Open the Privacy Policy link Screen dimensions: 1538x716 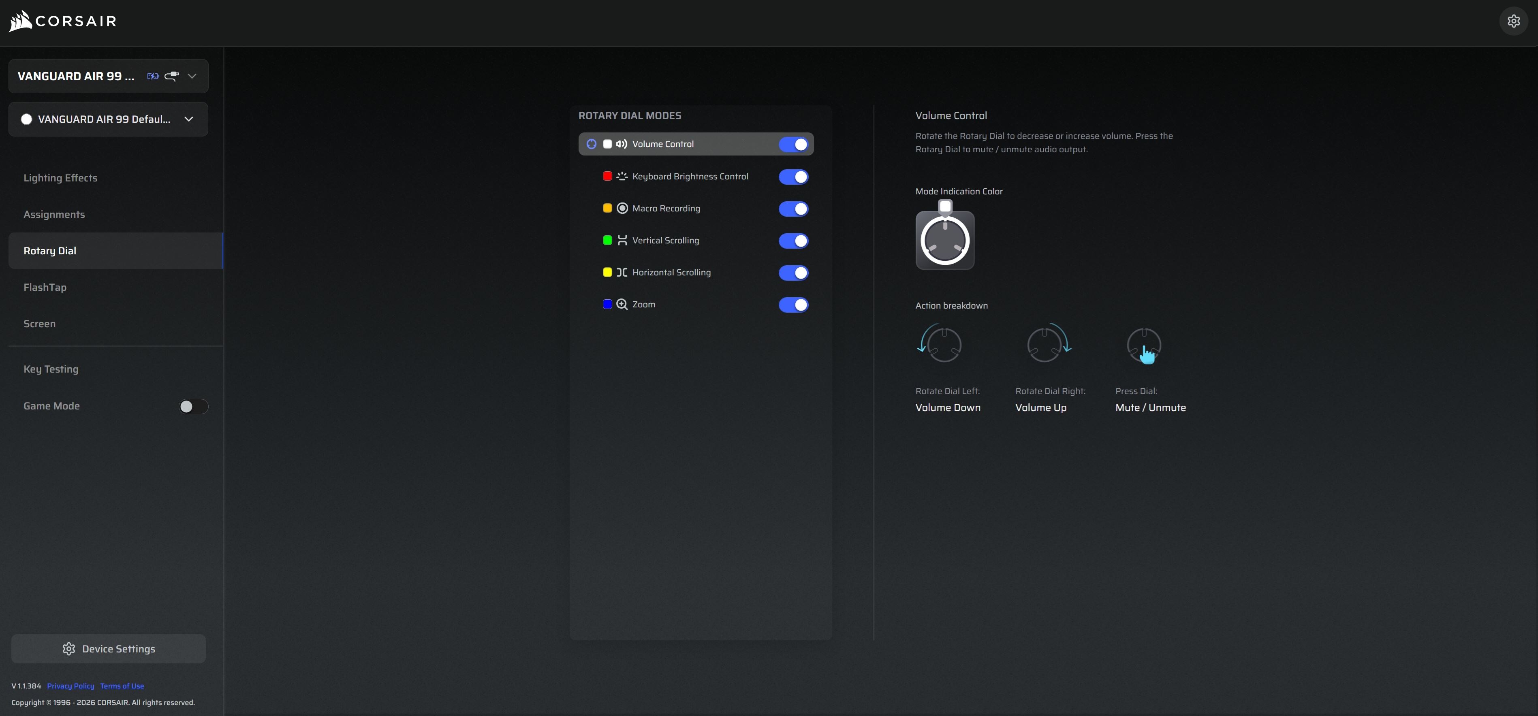coord(70,686)
